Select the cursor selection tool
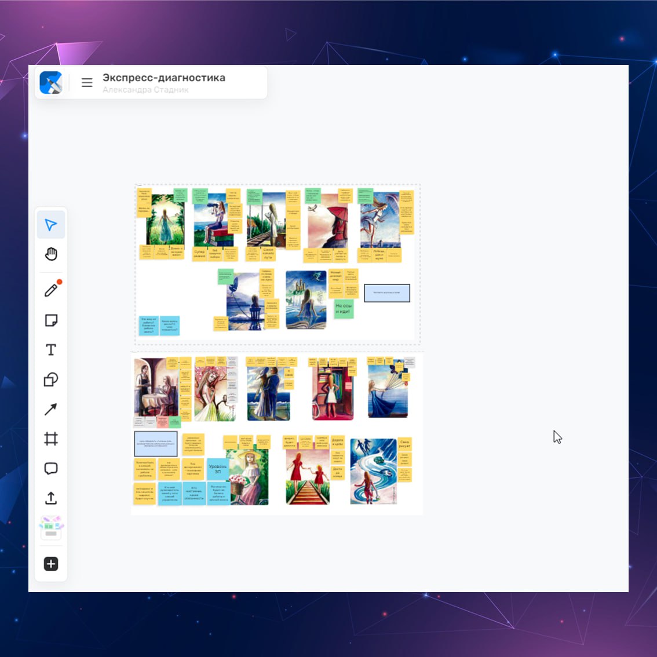 [51, 225]
